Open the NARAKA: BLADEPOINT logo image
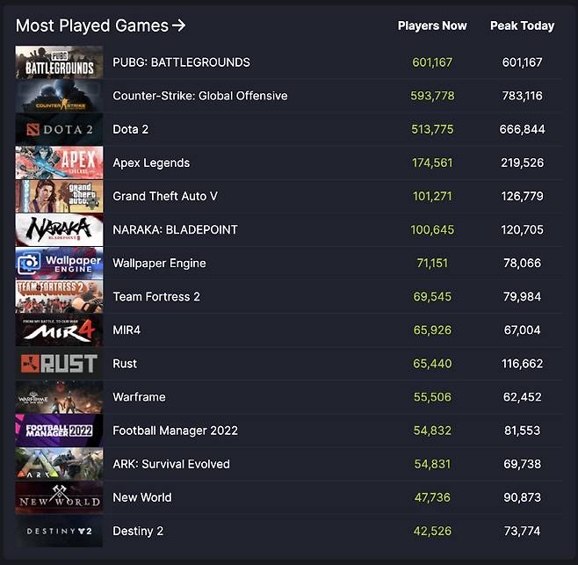 [59, 229]
